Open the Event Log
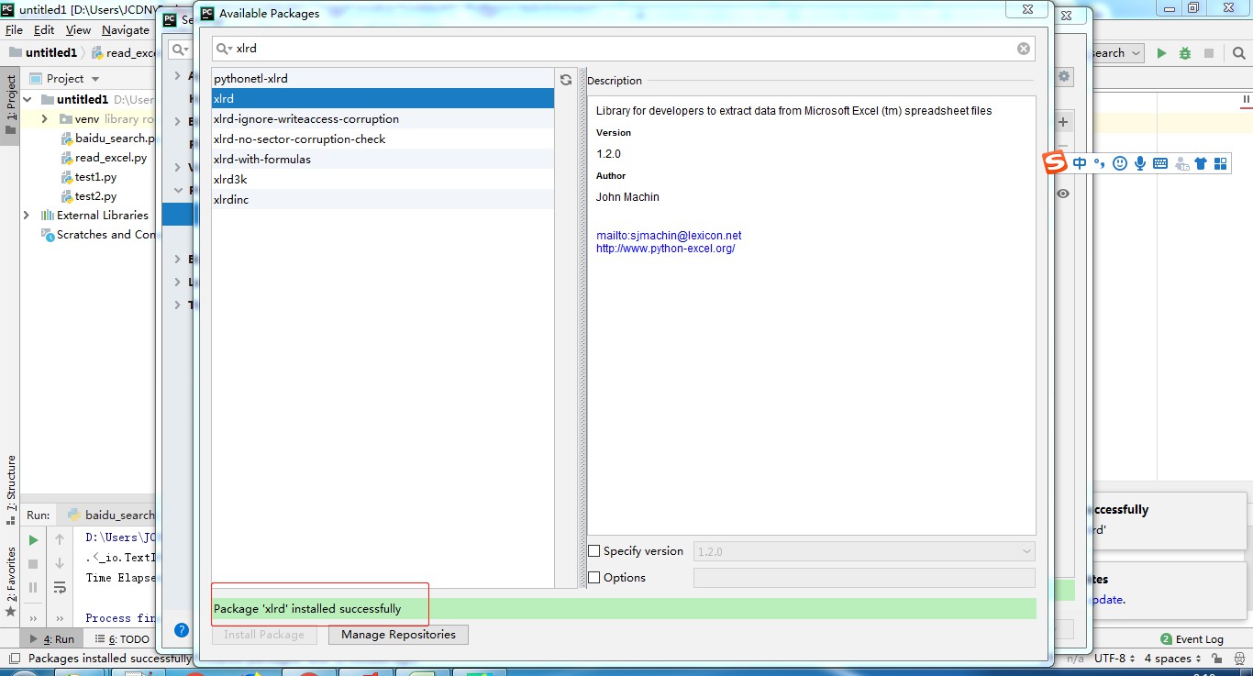 pos(1192,639)
